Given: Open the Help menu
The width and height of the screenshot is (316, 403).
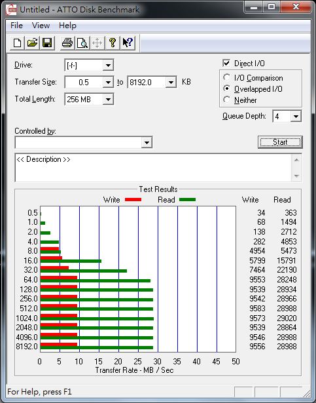Looking at the screenshot, I should point(67,26).
